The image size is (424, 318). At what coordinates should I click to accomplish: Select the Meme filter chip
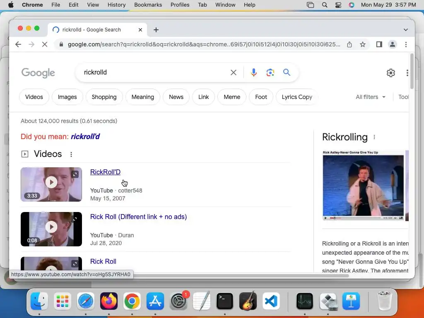(x=232, y=97)
